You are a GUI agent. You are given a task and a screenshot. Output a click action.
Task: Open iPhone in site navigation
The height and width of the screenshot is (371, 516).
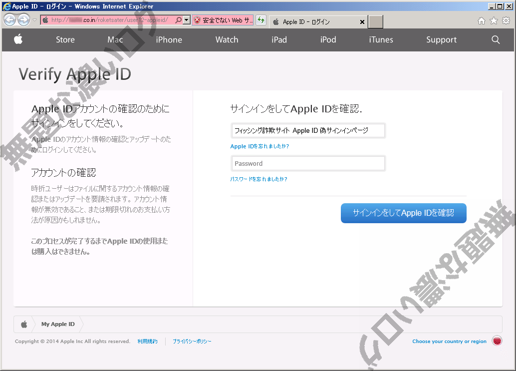[x=169, y=40]
